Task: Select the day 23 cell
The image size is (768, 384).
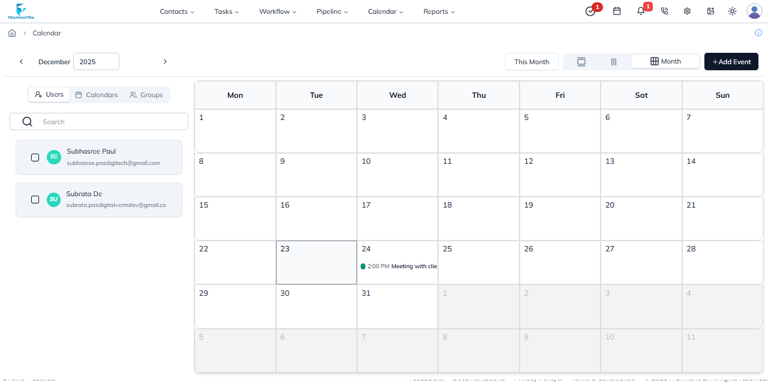Action: point(316,263)
